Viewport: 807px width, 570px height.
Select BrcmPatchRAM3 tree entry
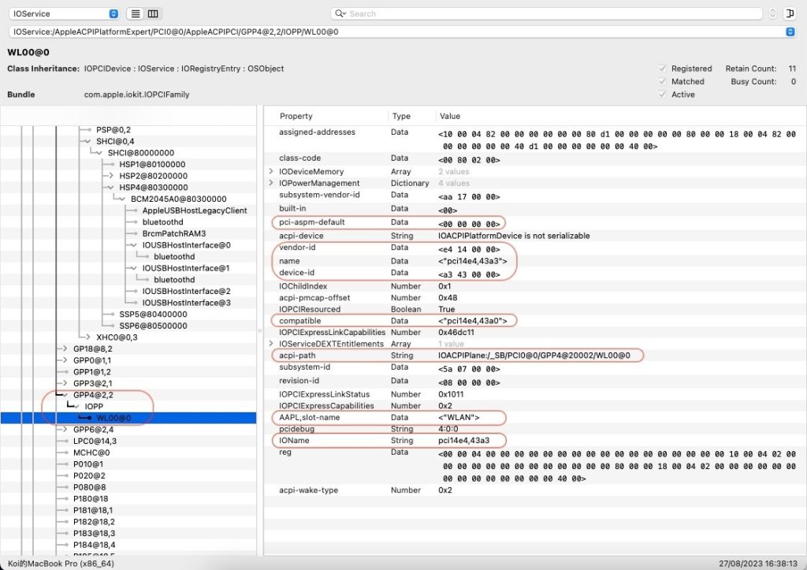[x=174, y=233]
